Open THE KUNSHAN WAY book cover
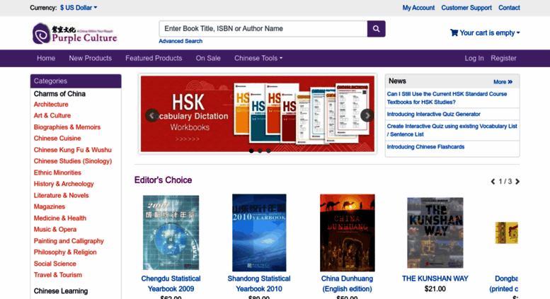Viewport: 550px width, 299px height. click(x=435, y=233)
